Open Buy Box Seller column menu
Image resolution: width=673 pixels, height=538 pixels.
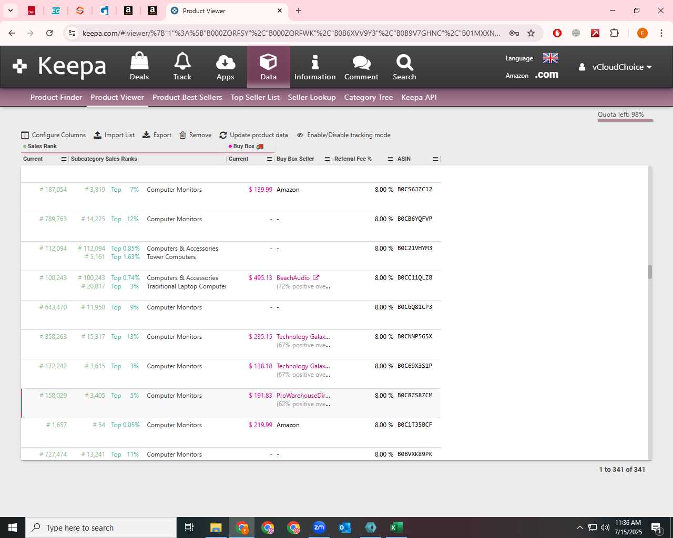(x=328, y=159)
